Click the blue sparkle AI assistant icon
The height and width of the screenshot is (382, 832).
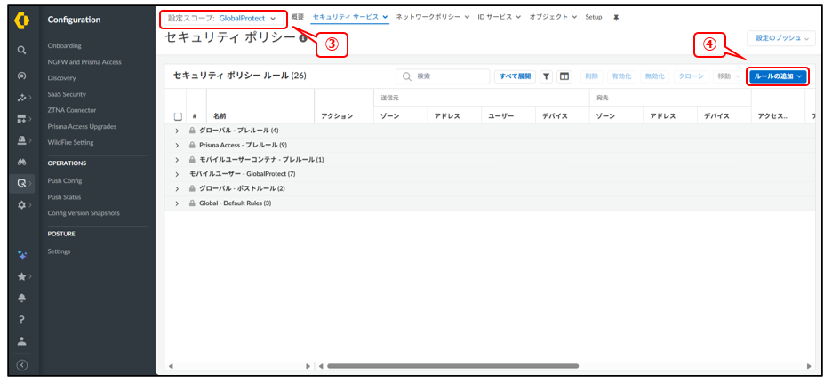point(21,255)
